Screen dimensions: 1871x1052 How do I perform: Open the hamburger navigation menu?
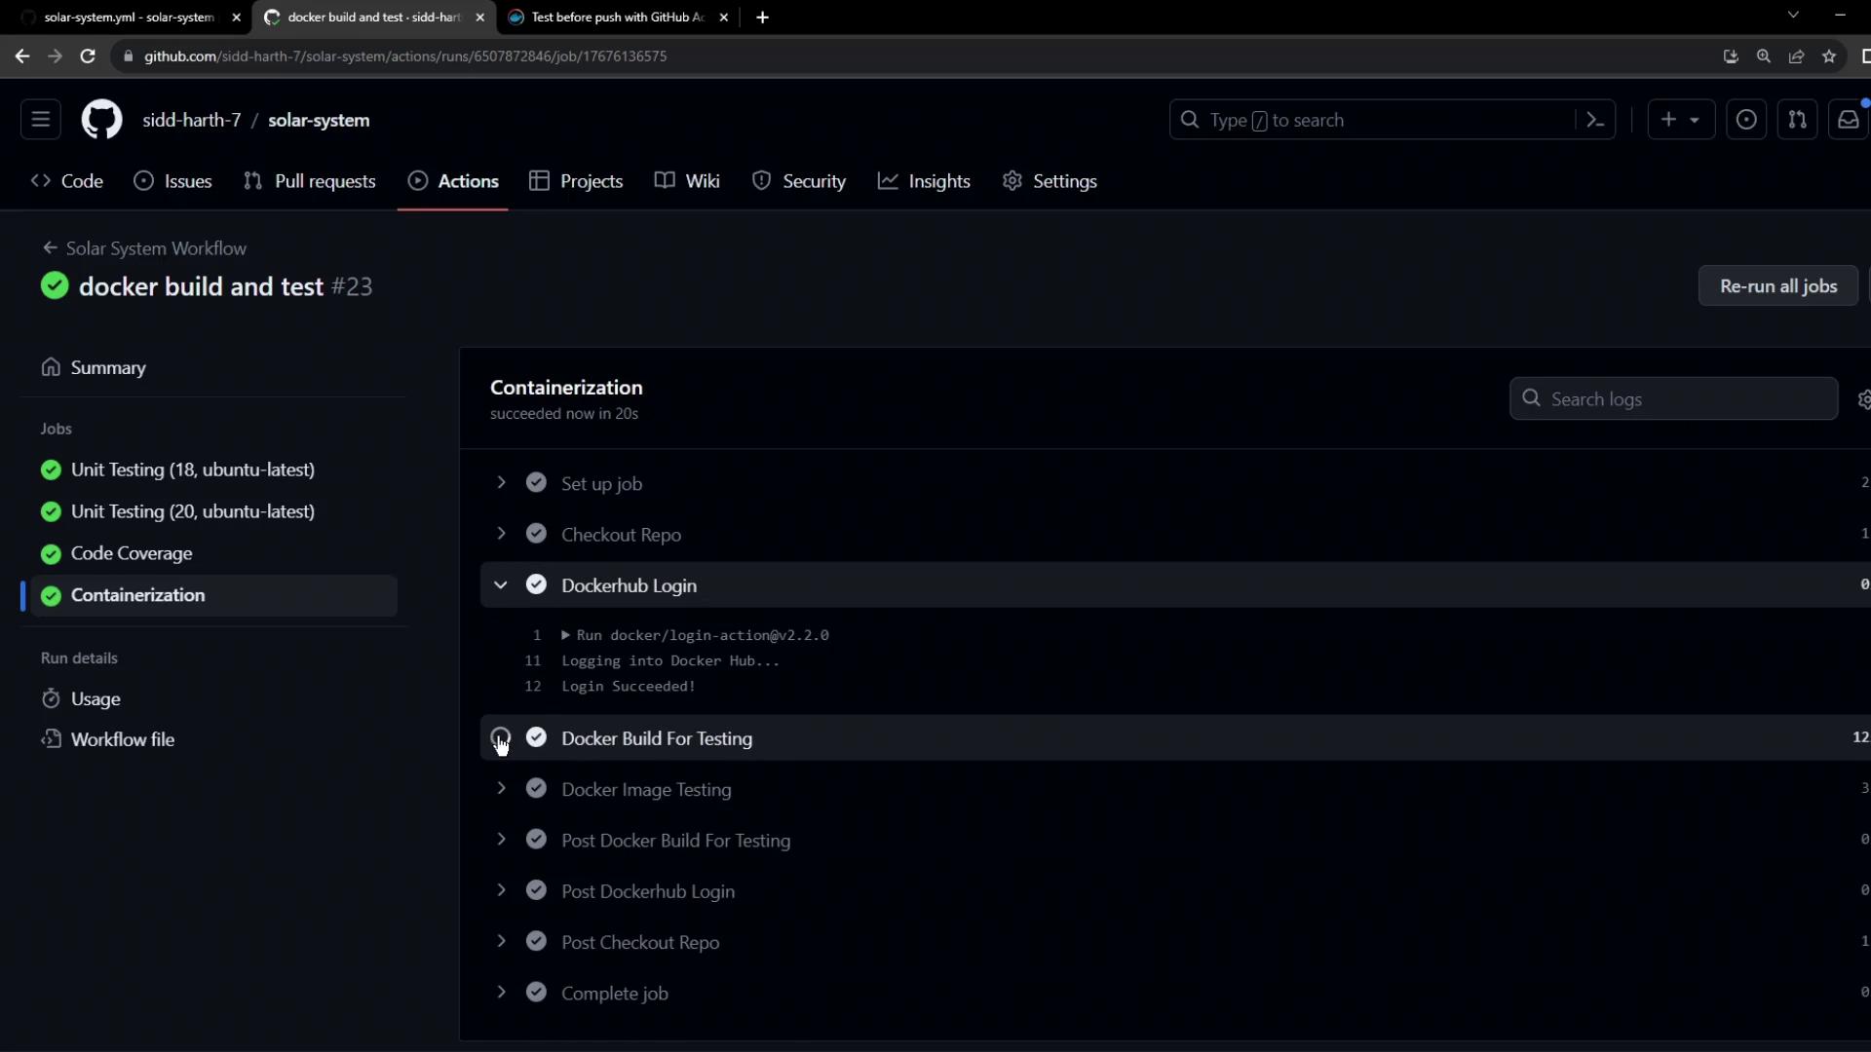click(41, 120)
